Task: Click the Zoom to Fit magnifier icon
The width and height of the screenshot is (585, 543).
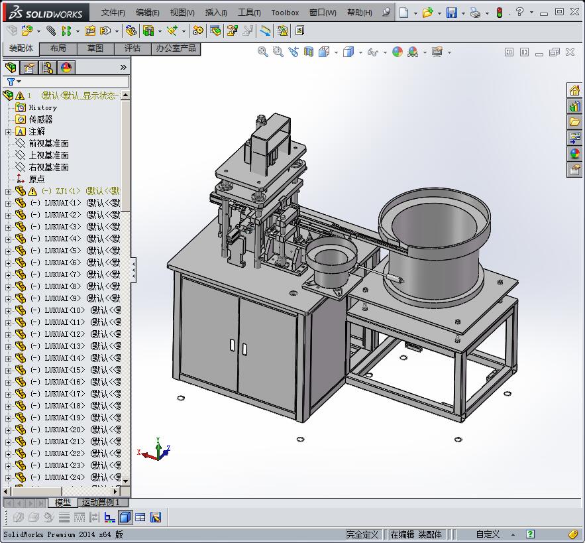Action: click(x=262, y=52)
